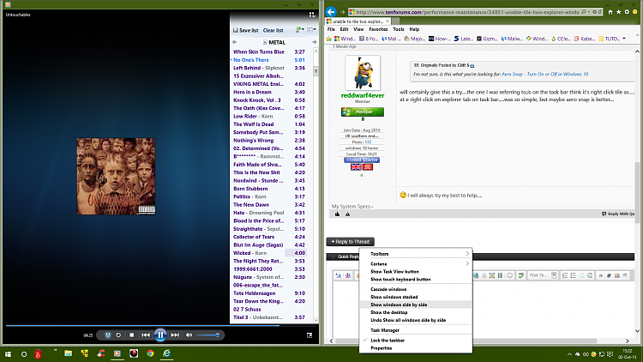Viewport: 643px width, 362px height.
Task: Toggle Show Task View button
Action: click(416, 272)
